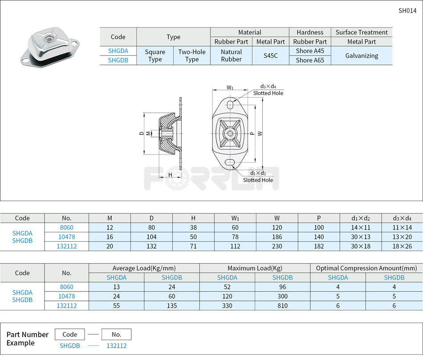Expand the Material column header
423x357 pixels.
(249, 32)
